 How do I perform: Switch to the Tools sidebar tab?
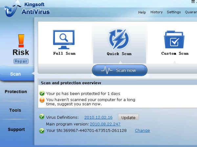[15, 110]
